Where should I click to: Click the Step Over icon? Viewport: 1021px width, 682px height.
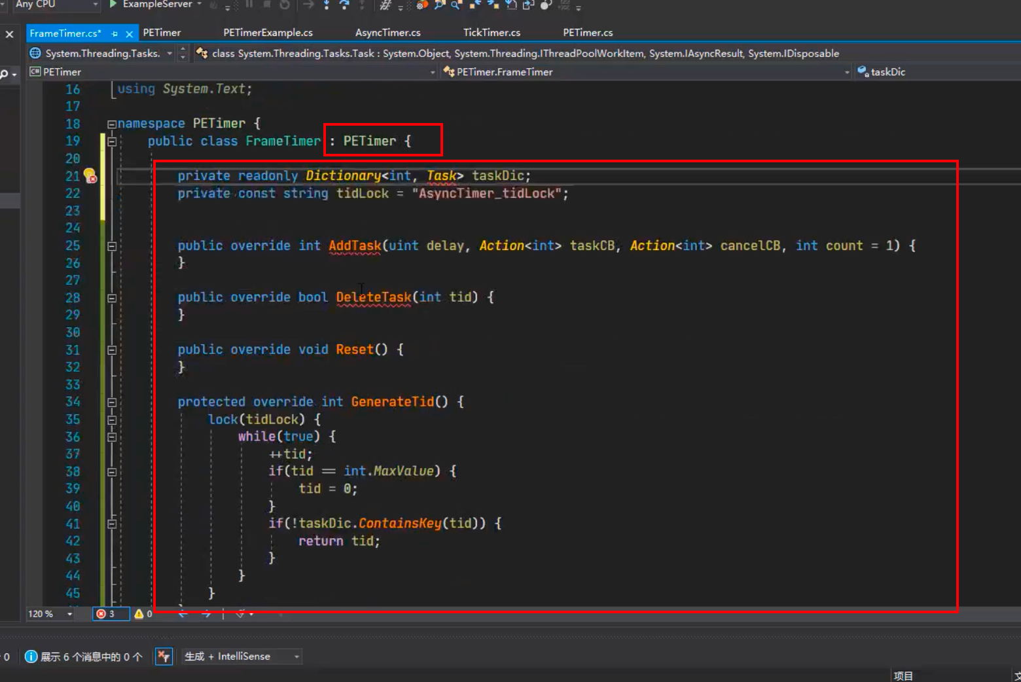344,5
